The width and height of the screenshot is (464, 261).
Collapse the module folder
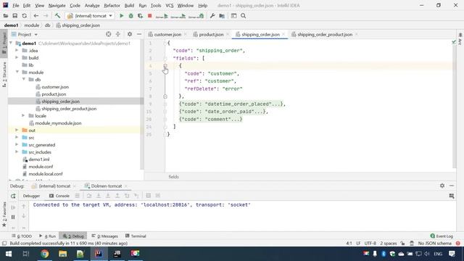17,72
